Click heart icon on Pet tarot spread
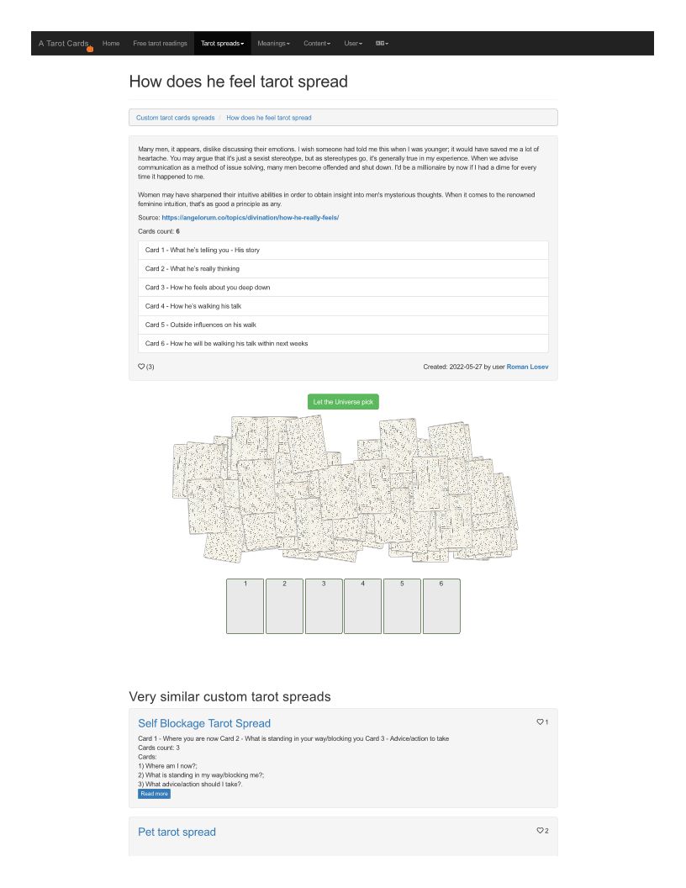Screen dimensions: 686x888 coord(540,831)
